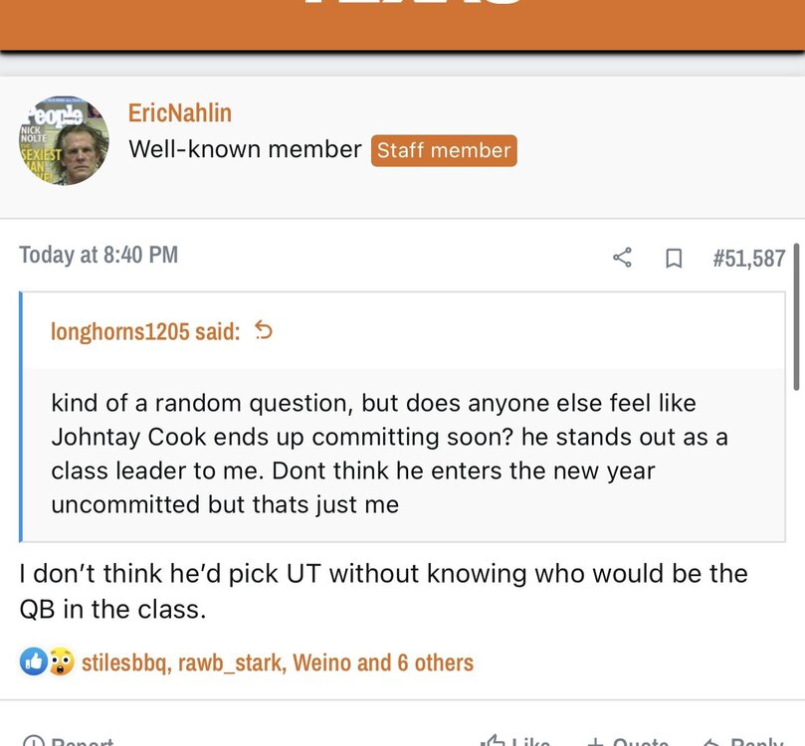This screenshot has height=746, width=805.
Task: Click EricNahlin's avatar thumbnail
Action: tap(63, 140)
